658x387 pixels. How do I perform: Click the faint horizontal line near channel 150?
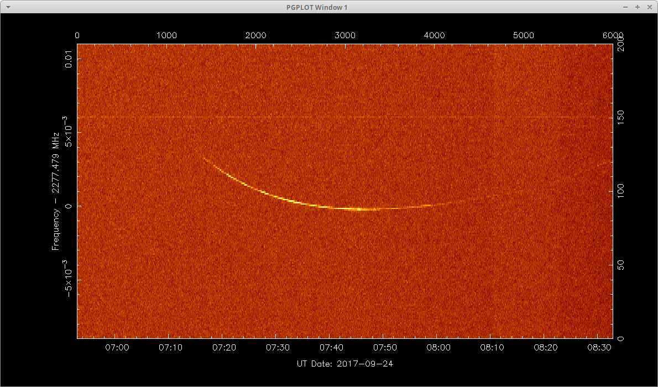[x=343, y=117]
